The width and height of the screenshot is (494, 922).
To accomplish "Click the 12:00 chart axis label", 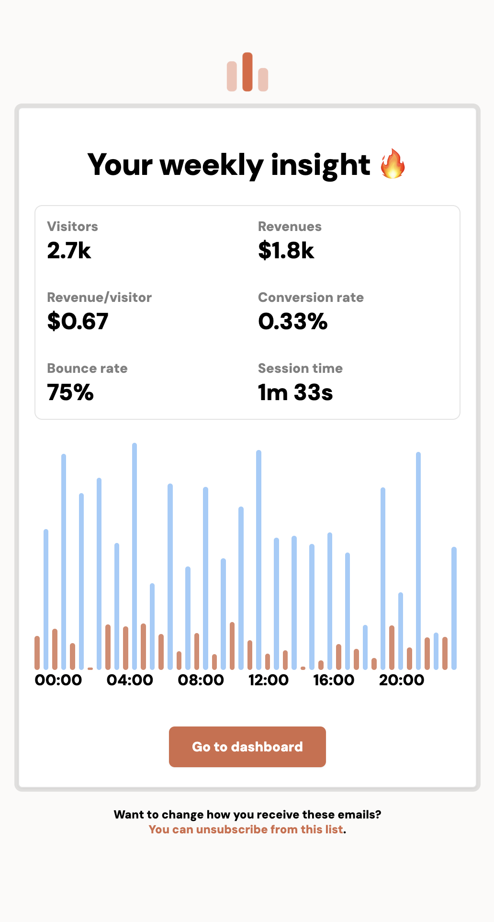I will click(269, 680).
